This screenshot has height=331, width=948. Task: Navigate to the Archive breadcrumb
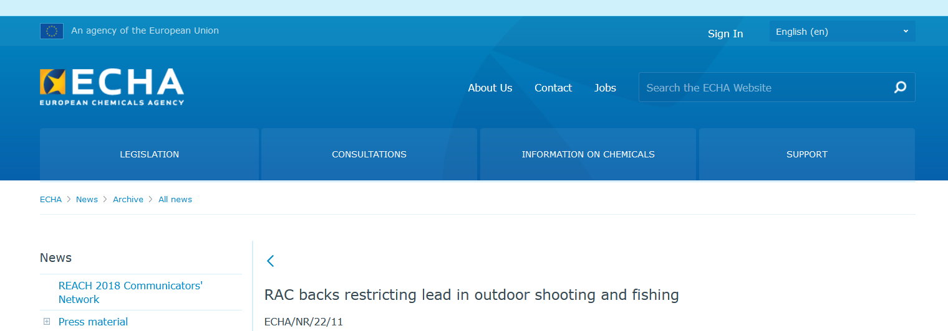coord(128,199)
